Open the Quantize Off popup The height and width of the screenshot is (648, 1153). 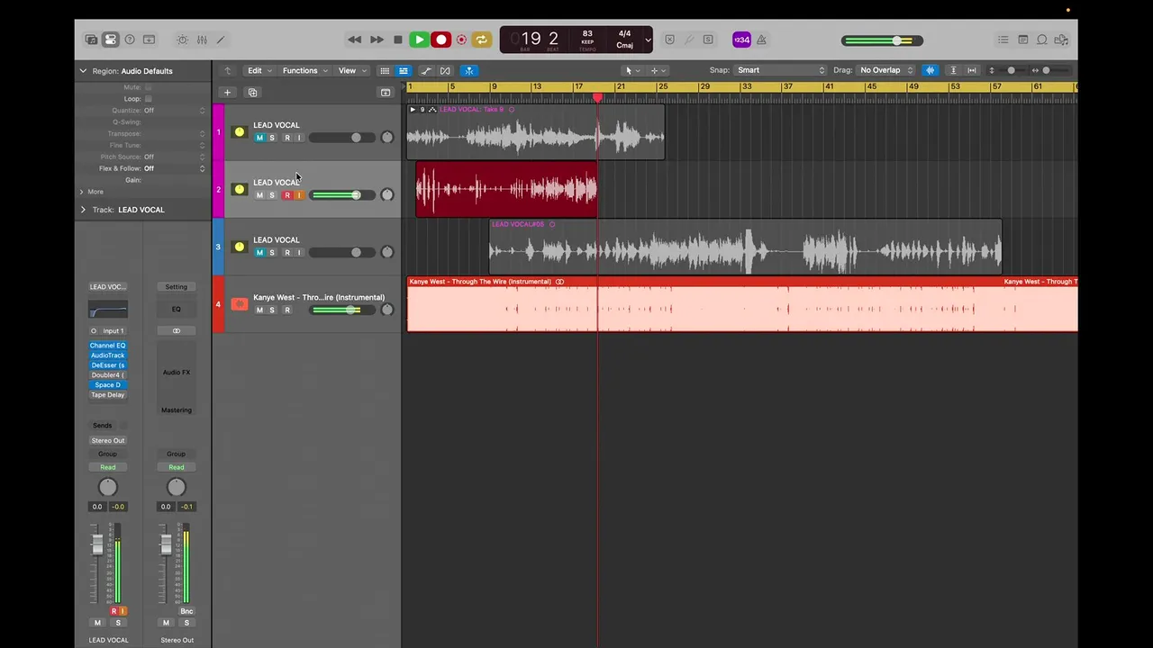click(x=175, y=111)
